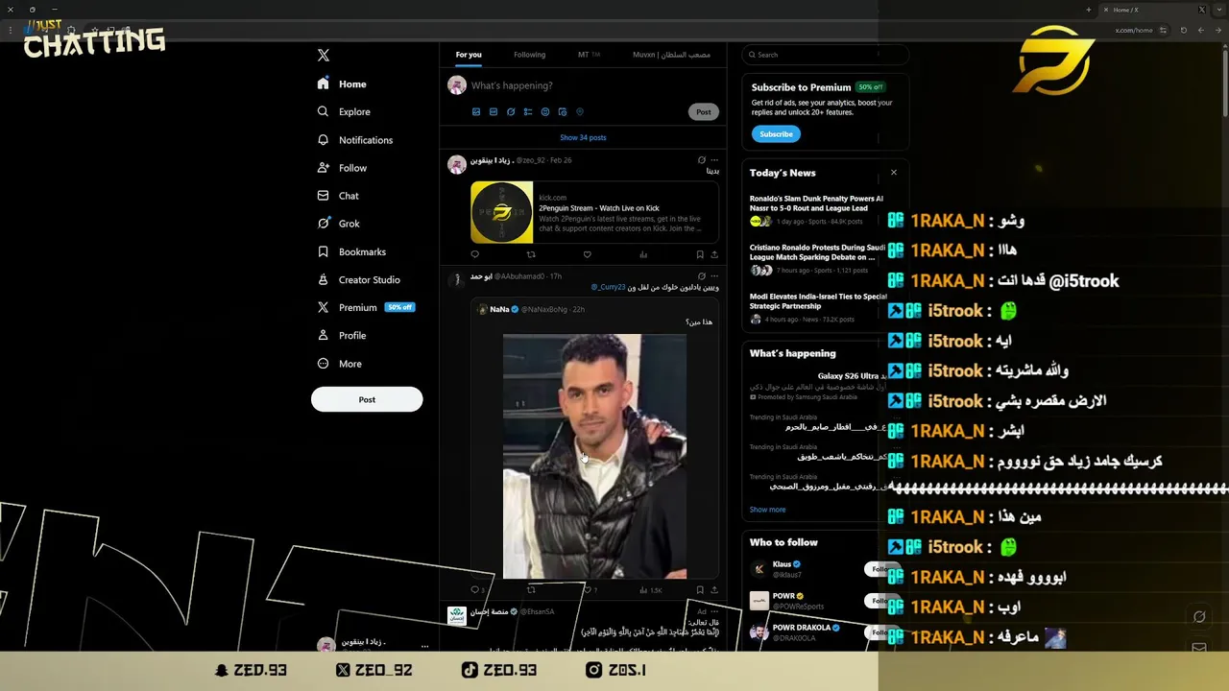Click Subscribe in the Premium card

(776, 134)
